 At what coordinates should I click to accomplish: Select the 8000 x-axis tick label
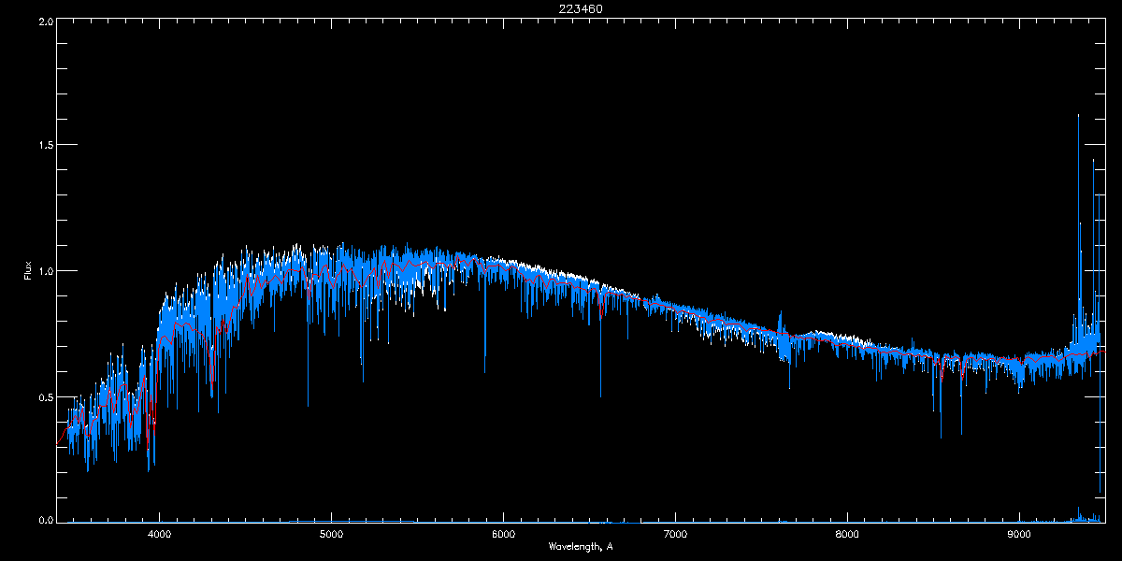point(847,535)
